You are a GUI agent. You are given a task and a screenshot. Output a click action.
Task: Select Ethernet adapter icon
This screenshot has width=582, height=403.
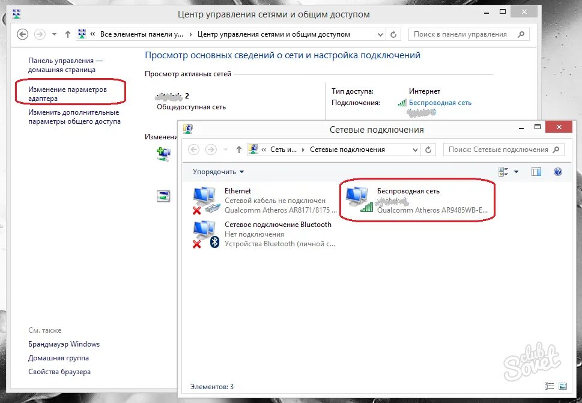(207, 201)
